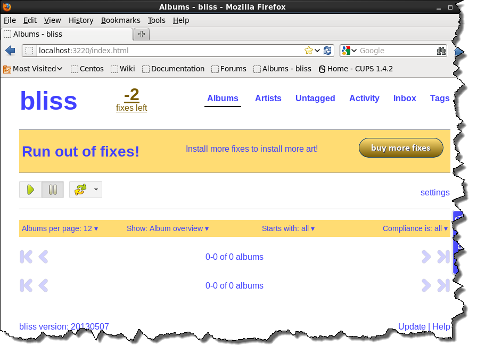Expand Starts with: all dropdown

(288, 228)
